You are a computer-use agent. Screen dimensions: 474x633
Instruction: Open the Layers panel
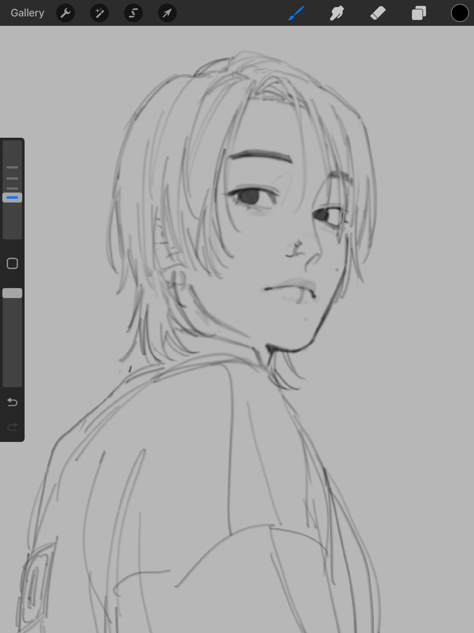pyautogui.click(x=419, y=13)
